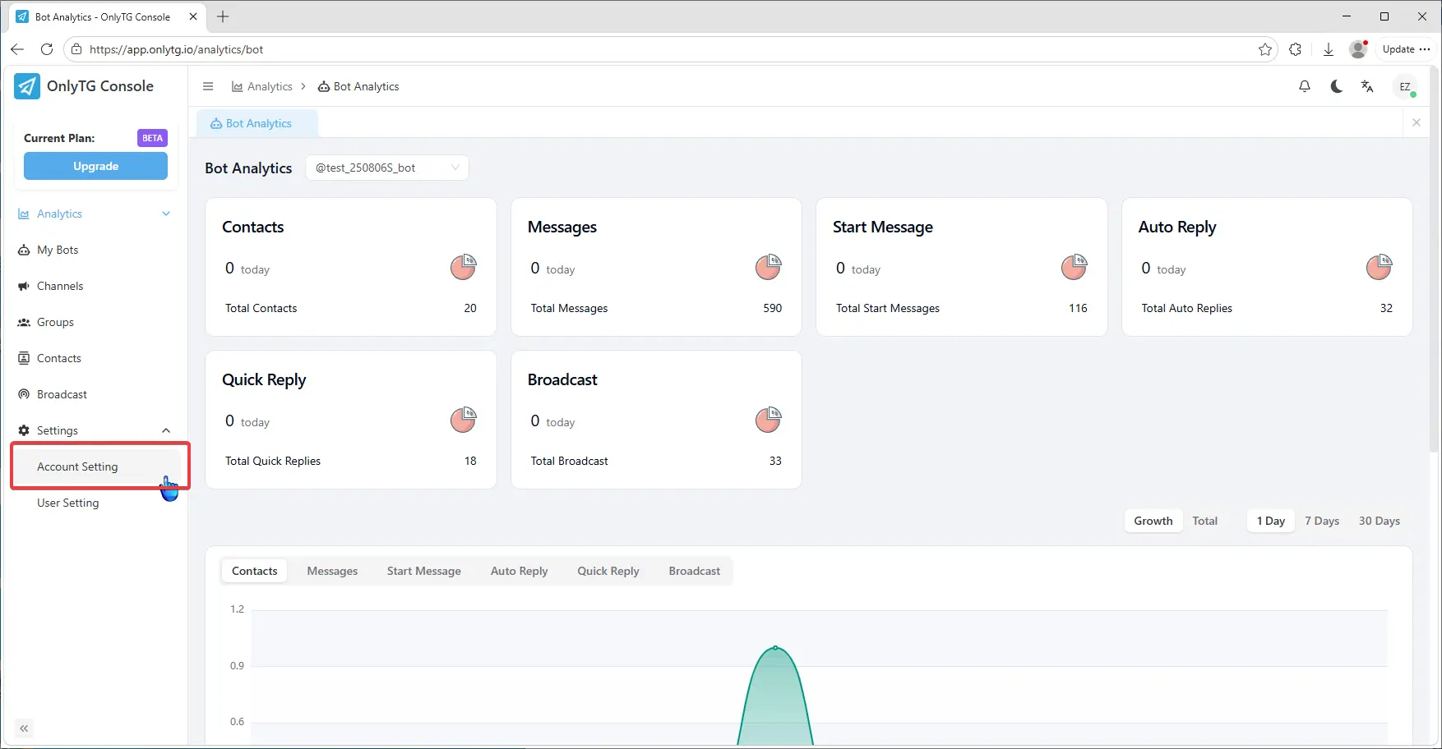Select the 7 Days time range
Screen dimensions: 1442x749
pos(1321,521)
